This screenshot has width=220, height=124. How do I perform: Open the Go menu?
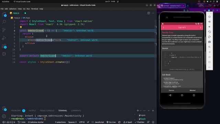click(x=24, y=9)
